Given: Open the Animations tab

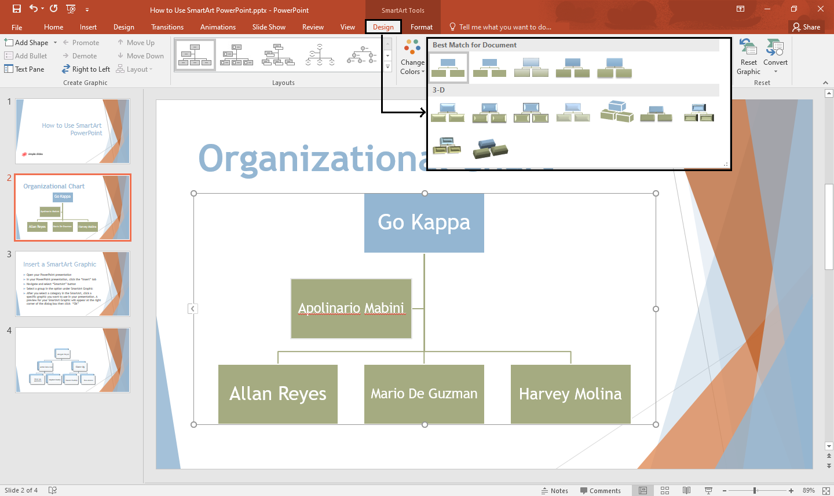Looking at the screenshot, I should pos(218,27).
